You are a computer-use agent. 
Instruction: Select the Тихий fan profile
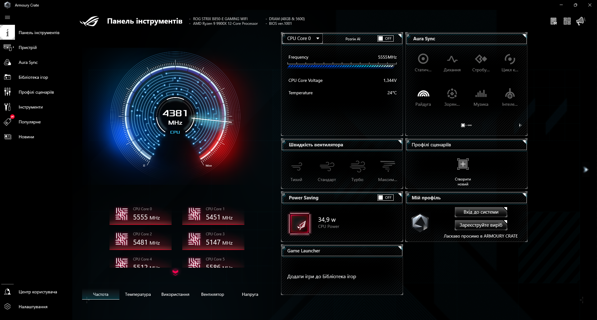(x=296, y=169)
